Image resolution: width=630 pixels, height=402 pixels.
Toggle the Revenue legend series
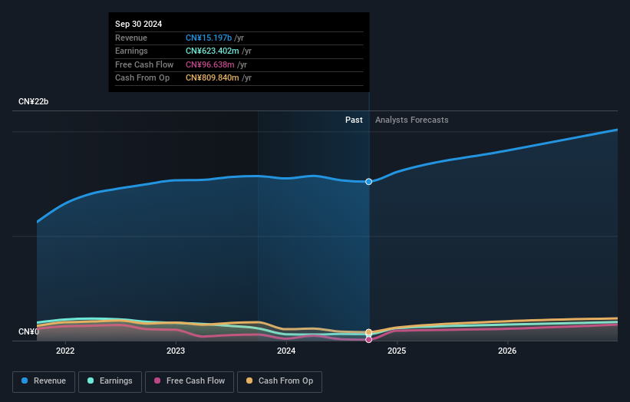click(44, 381)
